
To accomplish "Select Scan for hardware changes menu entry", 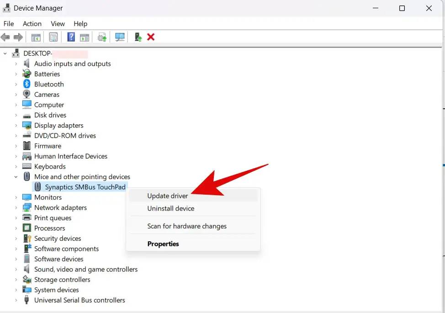I will [193, 226].
